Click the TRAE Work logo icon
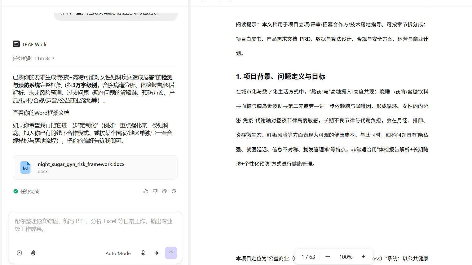This screenshot has width=472, height=265. [16, 44]
